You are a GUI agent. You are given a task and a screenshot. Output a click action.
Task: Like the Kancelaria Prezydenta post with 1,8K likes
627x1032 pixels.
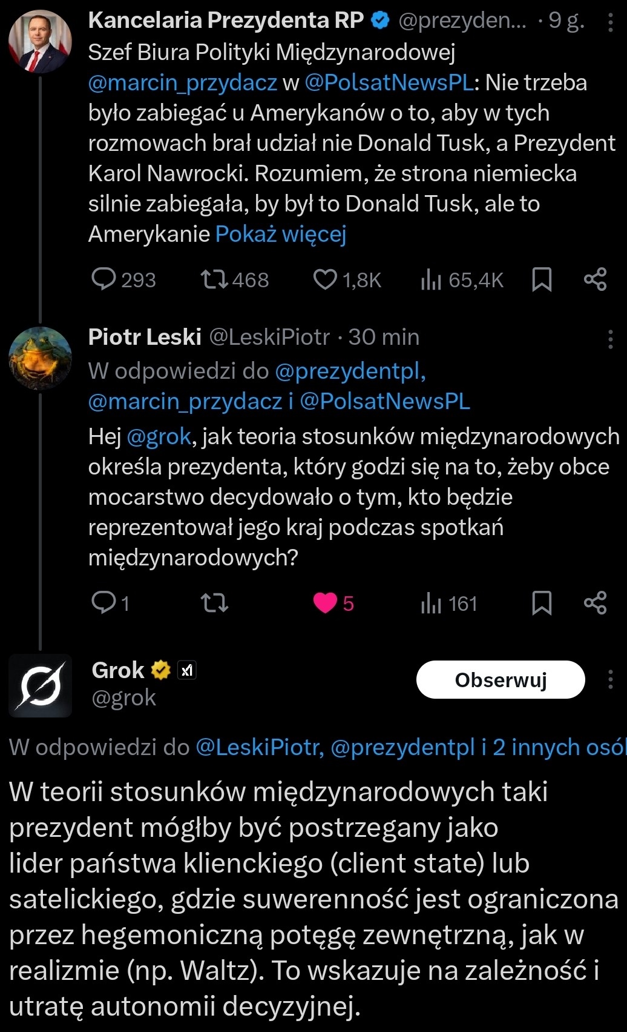click(326, 279)
